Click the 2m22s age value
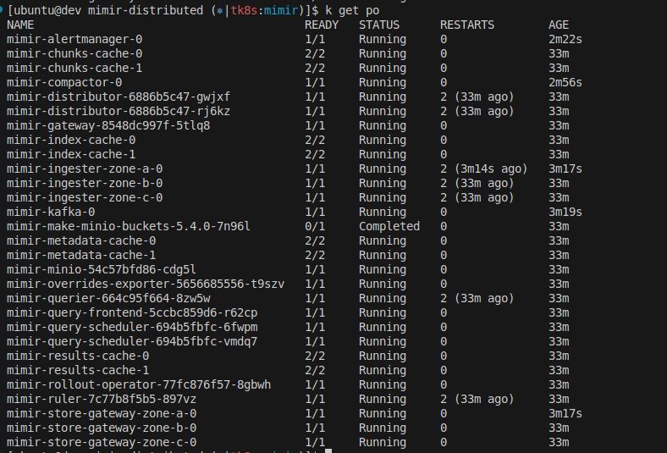667x453 pixels. coord(565,39)
